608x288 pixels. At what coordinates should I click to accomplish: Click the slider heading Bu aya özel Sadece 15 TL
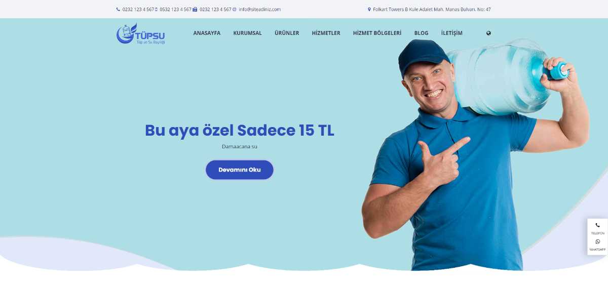(x=240, y=130)
